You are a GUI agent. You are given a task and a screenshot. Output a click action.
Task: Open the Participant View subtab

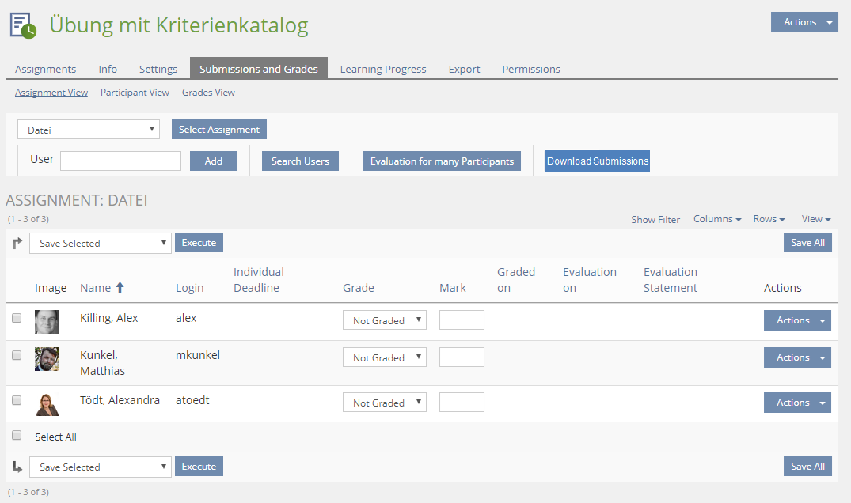[135, 93]
